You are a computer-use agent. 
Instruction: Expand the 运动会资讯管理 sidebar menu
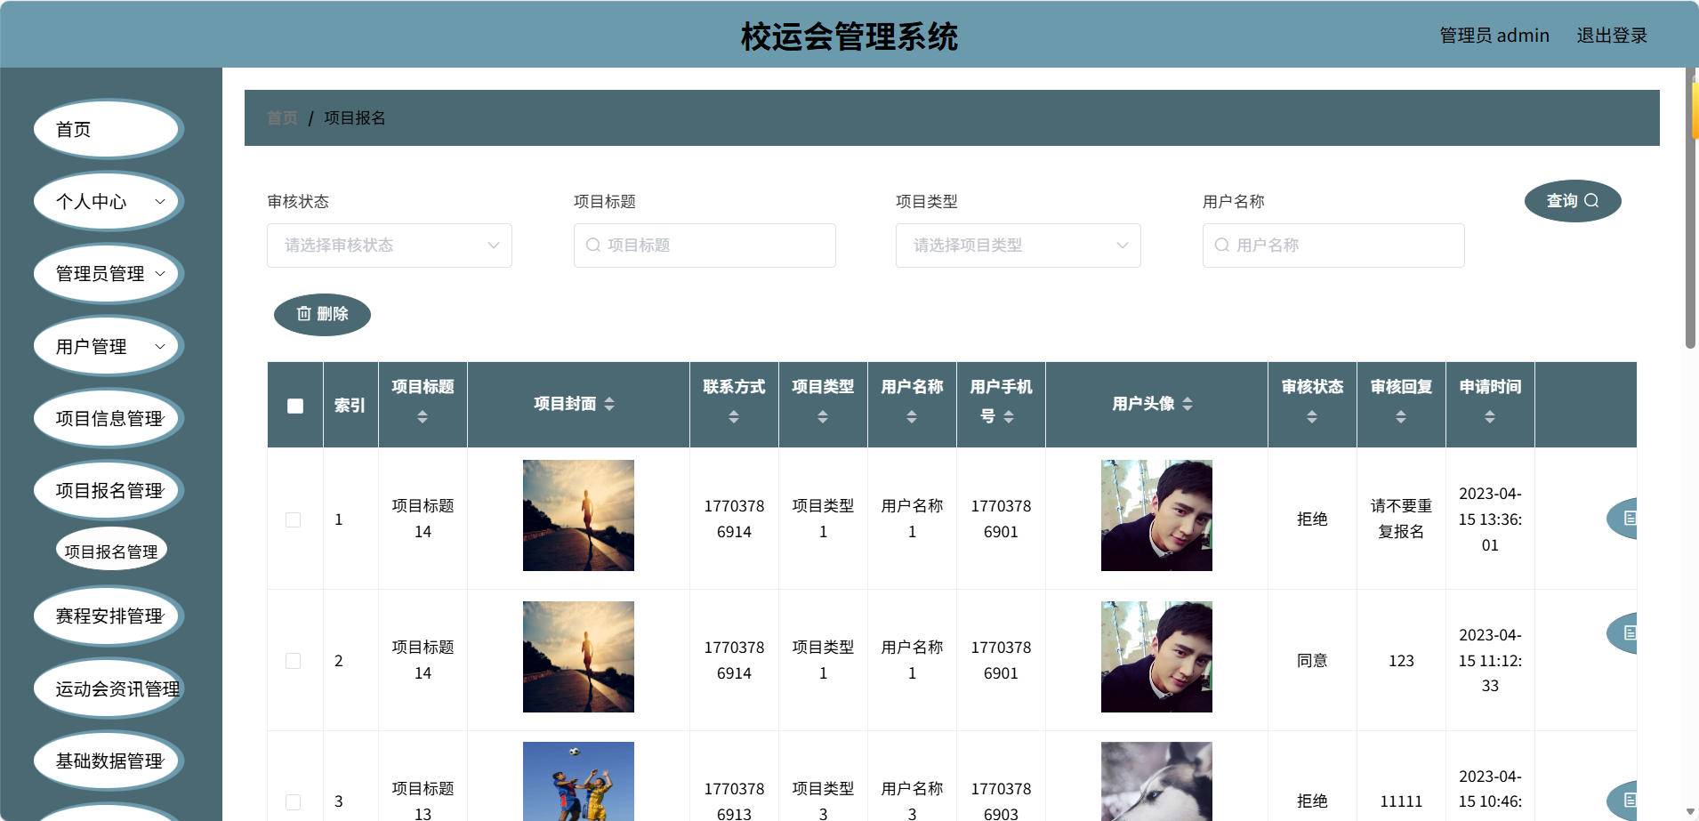pos(109,688)
